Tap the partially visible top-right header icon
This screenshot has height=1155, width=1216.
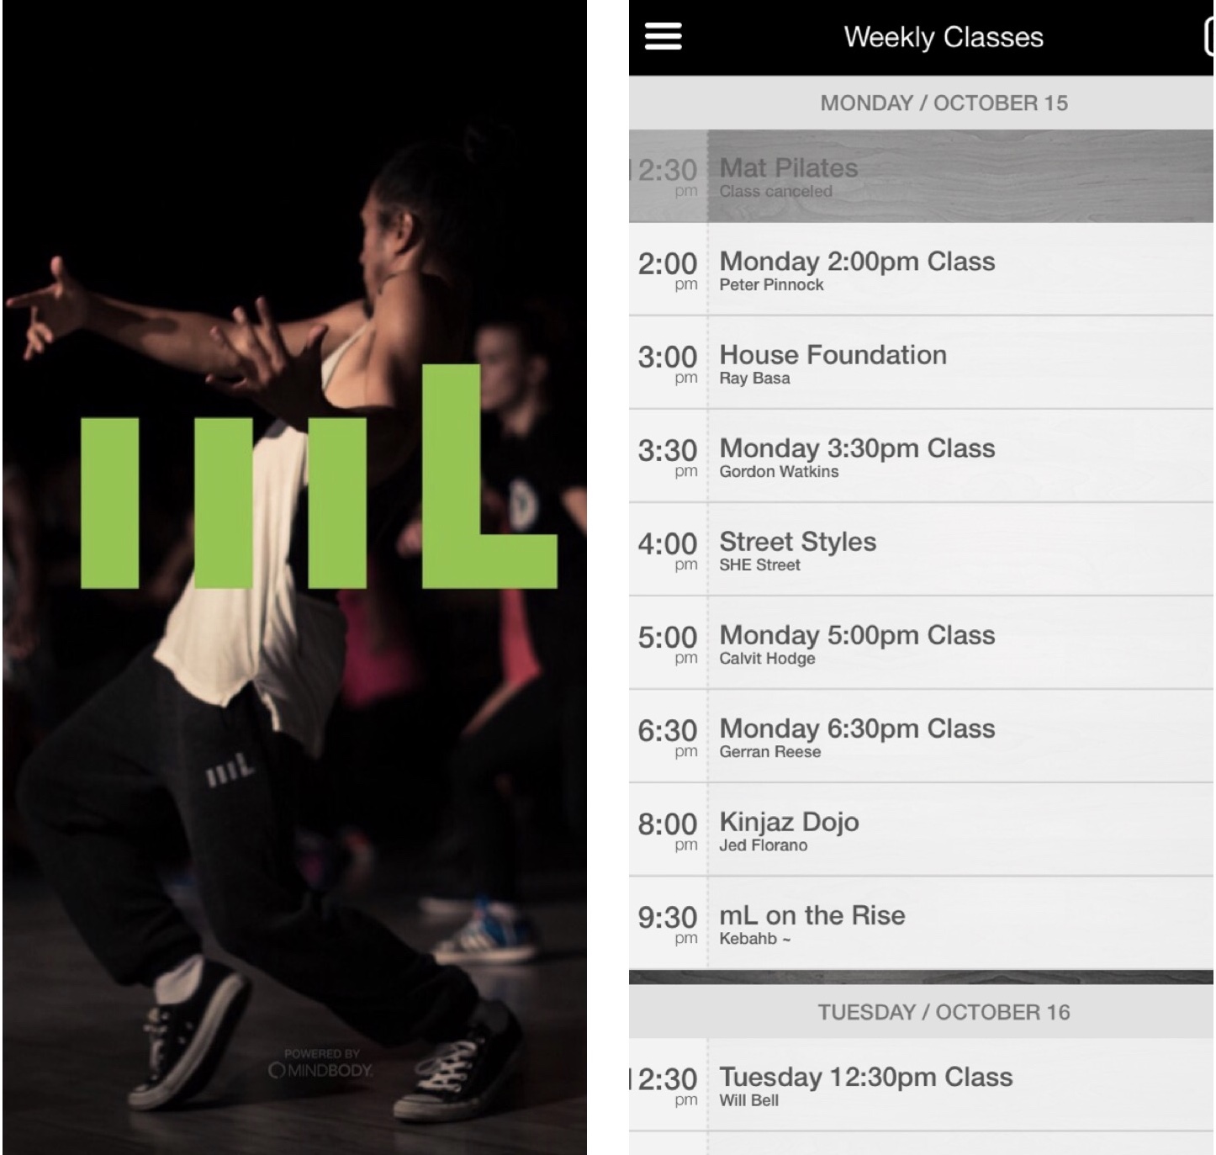coord(1208,38)
